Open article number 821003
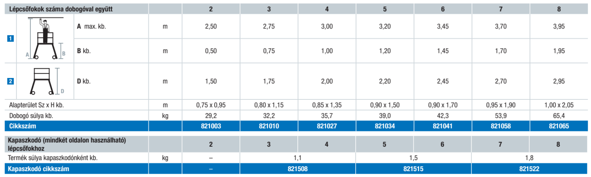 pyautogui.click(x=211, y=126)
